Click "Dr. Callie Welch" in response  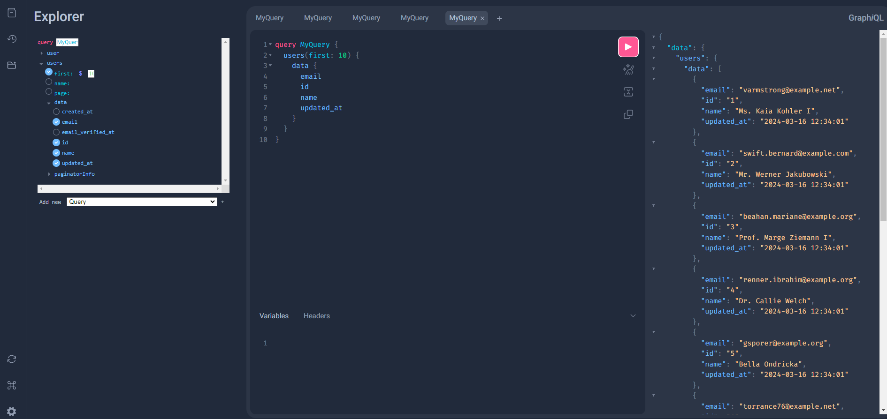click(x=774, y=301)
